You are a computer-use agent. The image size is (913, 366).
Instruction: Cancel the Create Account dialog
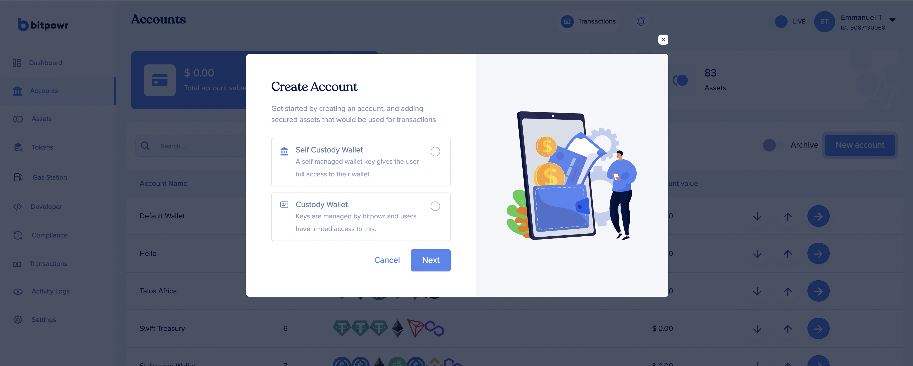click(387, 260)
